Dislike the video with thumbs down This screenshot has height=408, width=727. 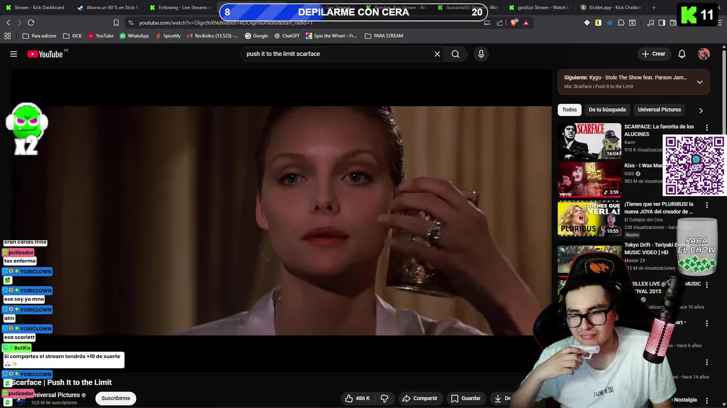pyautogui.click(x=385, y=398)
